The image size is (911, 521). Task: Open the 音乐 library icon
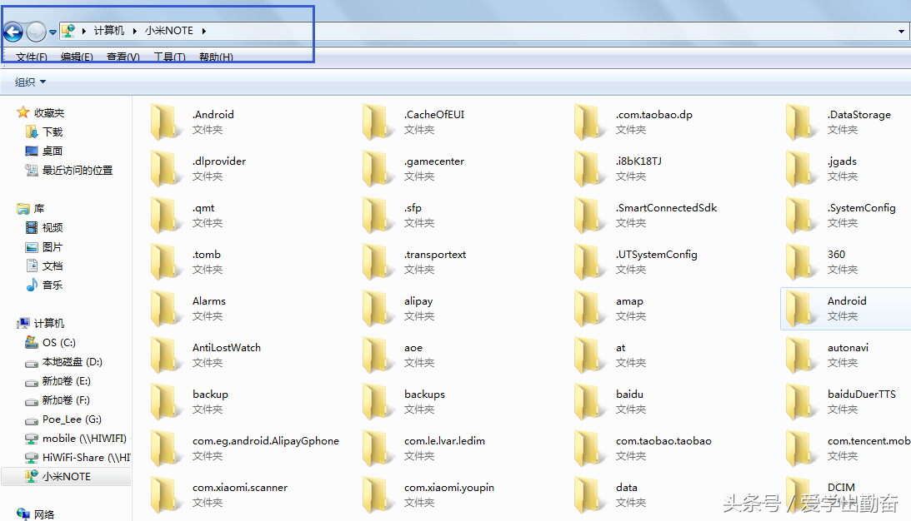point(32,285)
